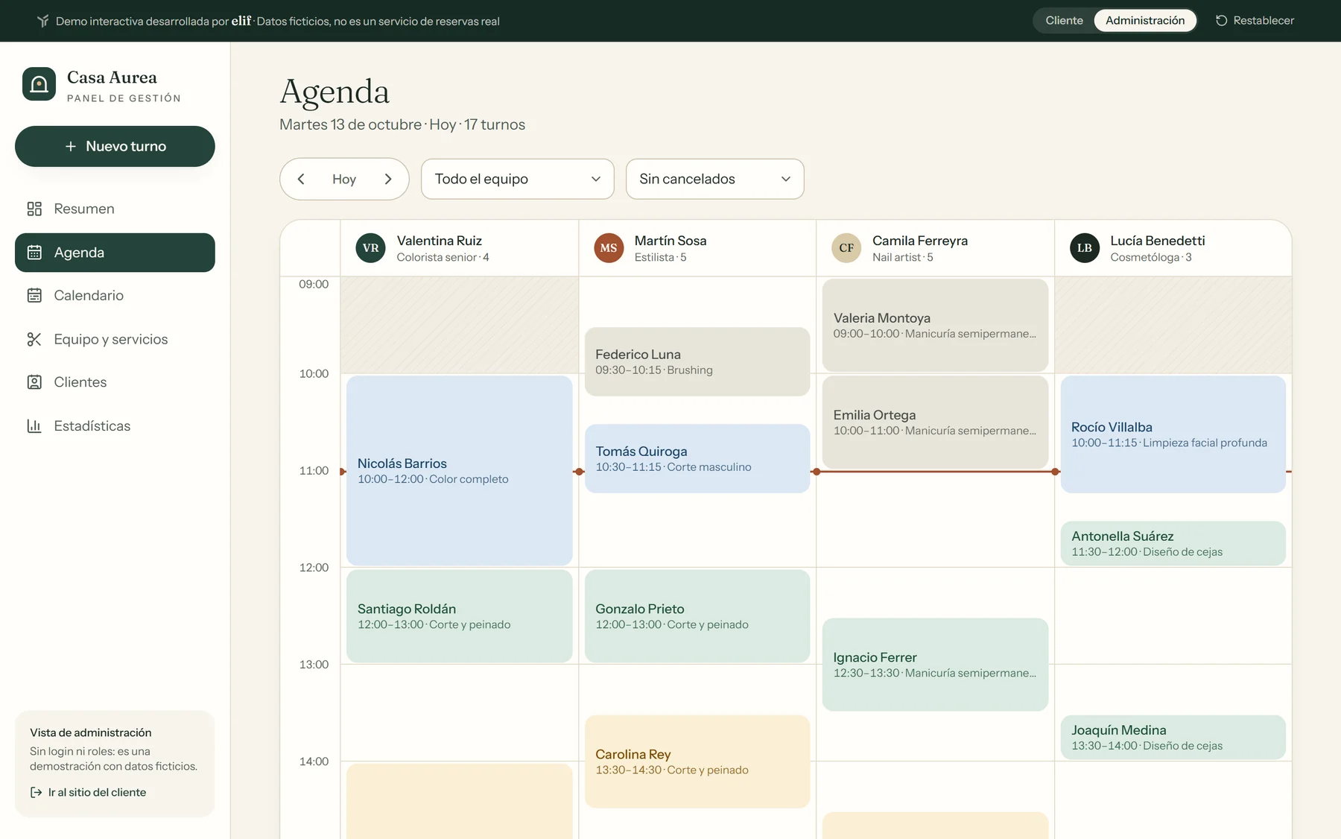Select the Administración view toggle
This screenshot has height=839, width=1341.
coord(1145,21)
